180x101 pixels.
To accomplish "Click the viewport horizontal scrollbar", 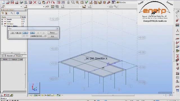I will (x=113, y=95).
